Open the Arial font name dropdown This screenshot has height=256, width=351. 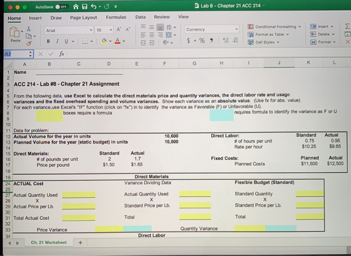91,30
